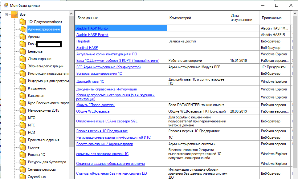Click the open folder icon beside Администрирование
Image resolution: width=298 pixels, height=179 pixels.
(22, 29)
